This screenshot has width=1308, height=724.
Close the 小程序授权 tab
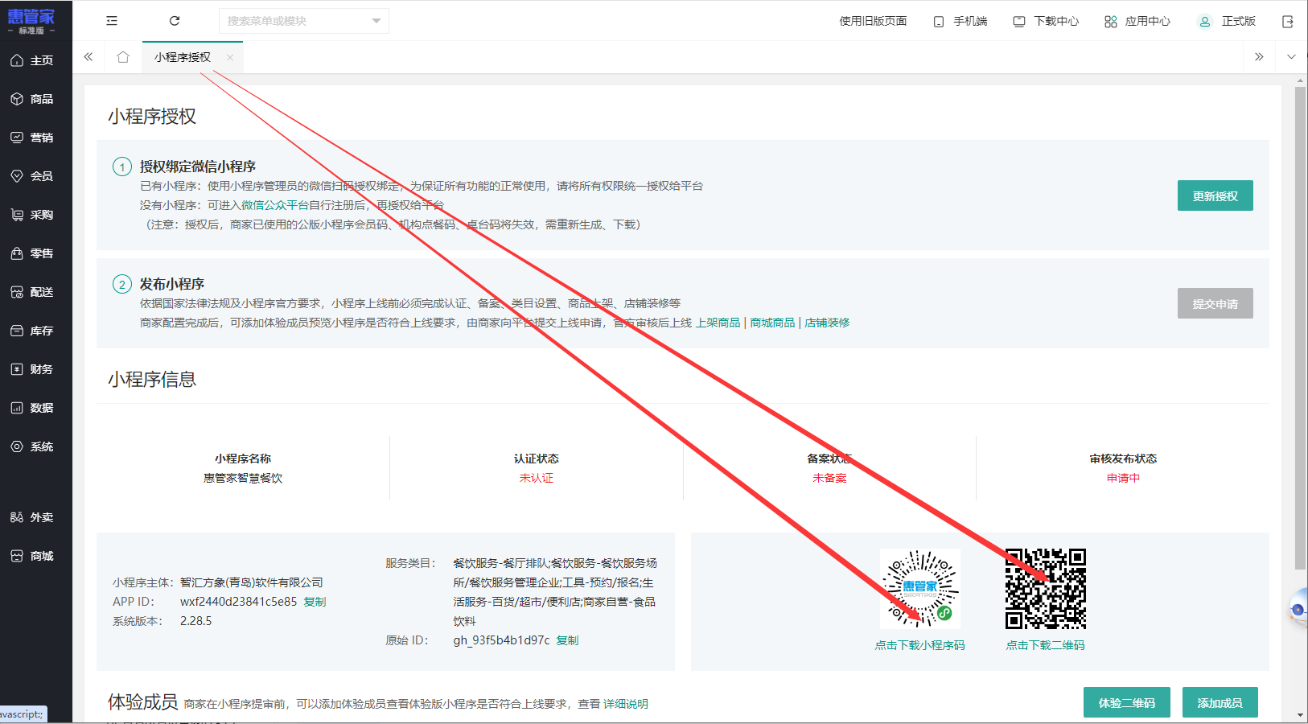[x=230, y=57]
